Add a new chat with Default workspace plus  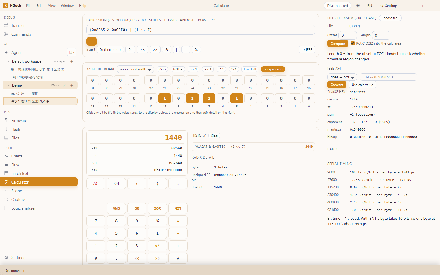(x=72, y=61)
